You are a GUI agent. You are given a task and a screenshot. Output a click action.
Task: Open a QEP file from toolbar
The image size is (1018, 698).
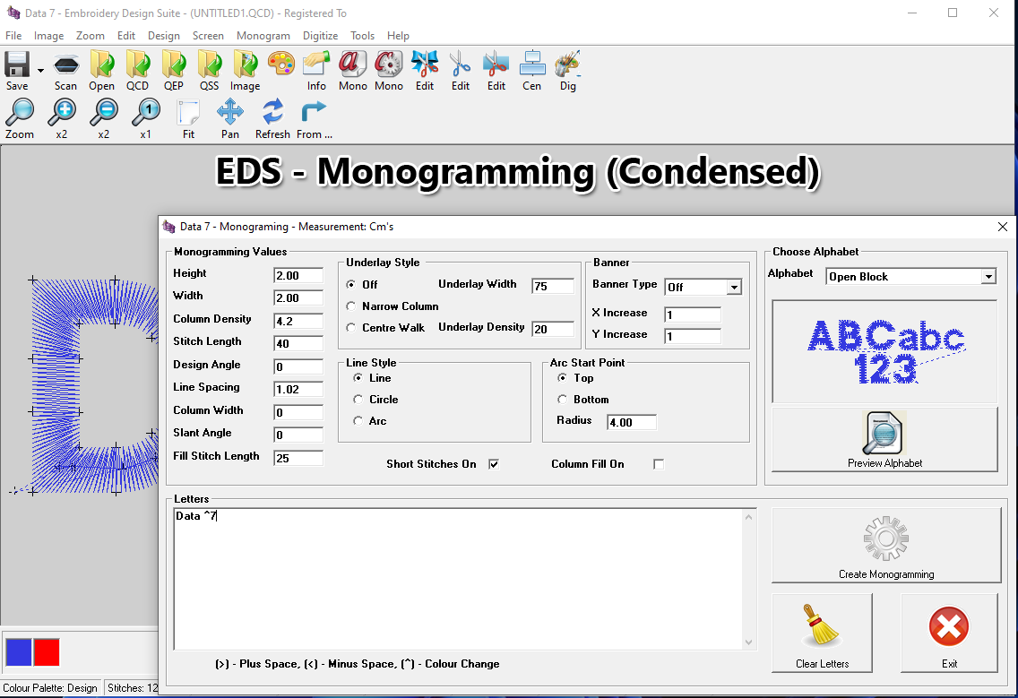(x=173, y=65)
